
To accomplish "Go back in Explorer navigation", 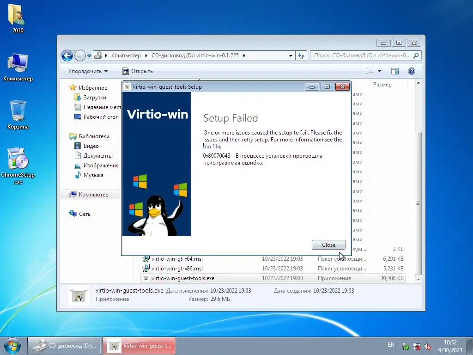I will coord(67,55).
